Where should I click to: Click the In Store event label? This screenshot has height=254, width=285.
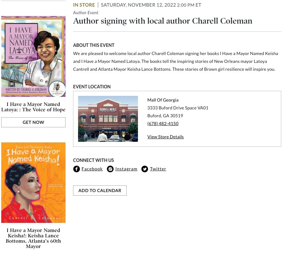click(84, 5)
